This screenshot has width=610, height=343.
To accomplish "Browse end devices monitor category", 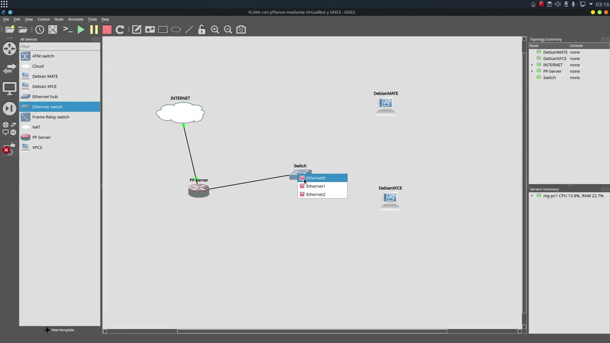I will coord(10,88).
